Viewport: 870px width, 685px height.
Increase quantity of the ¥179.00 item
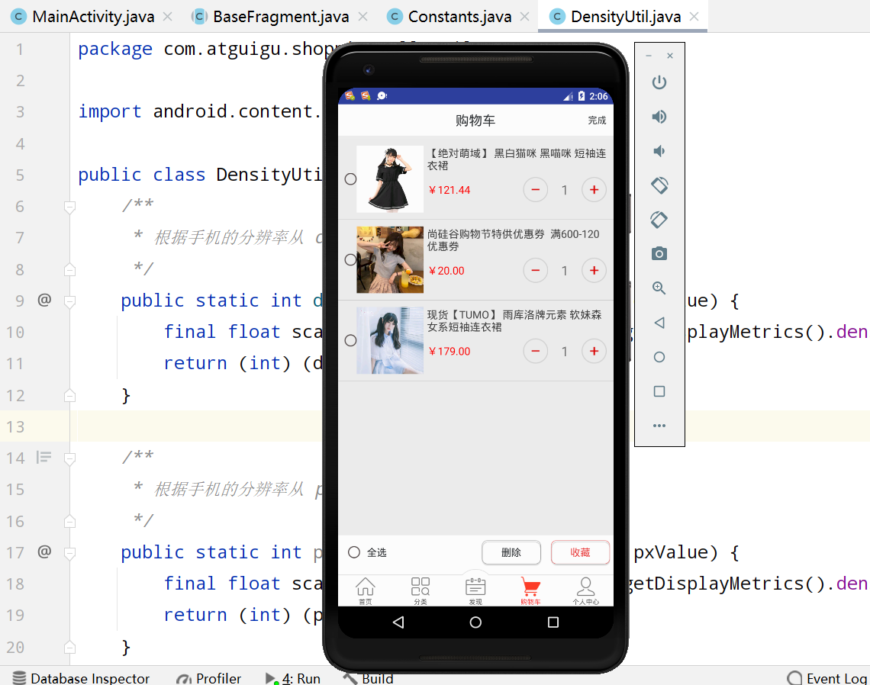pyautogui.click(x=594, y=351)
